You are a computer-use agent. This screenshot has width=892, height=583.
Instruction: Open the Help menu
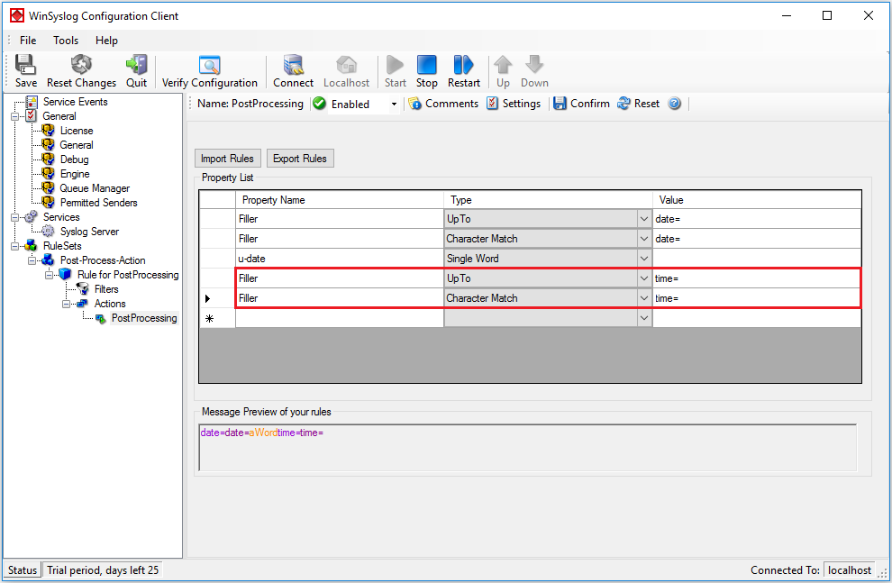106,41
